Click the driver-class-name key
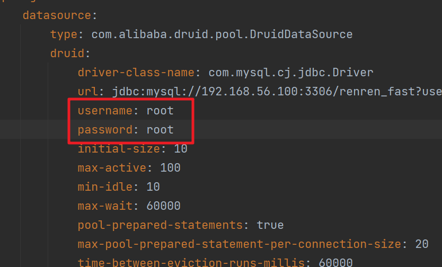Screen dimensions: 442x267 pos(136,73)
